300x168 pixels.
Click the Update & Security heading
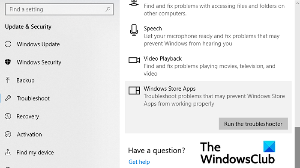tap(28, 27)
